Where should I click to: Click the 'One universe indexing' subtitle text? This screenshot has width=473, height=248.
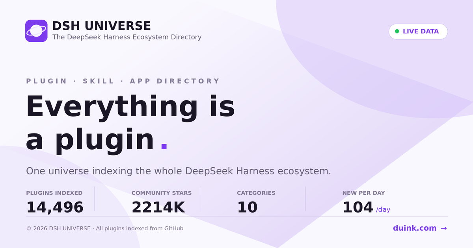point(179,171)
